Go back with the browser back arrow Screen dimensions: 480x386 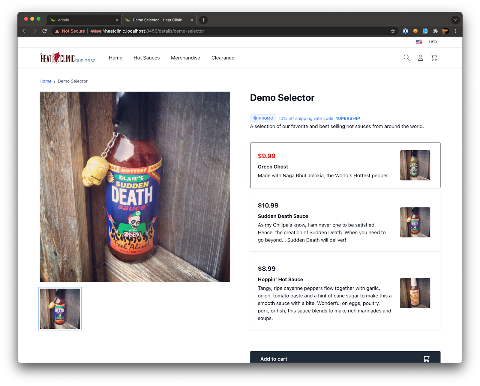(25, 31)
